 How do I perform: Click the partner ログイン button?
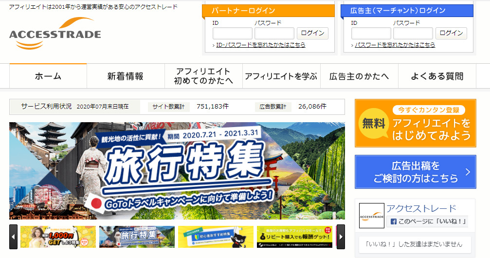tap(312, 33)
